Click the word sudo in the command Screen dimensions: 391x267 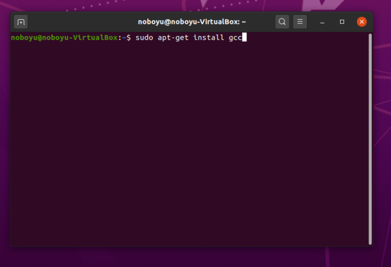(x=144, y=38)
